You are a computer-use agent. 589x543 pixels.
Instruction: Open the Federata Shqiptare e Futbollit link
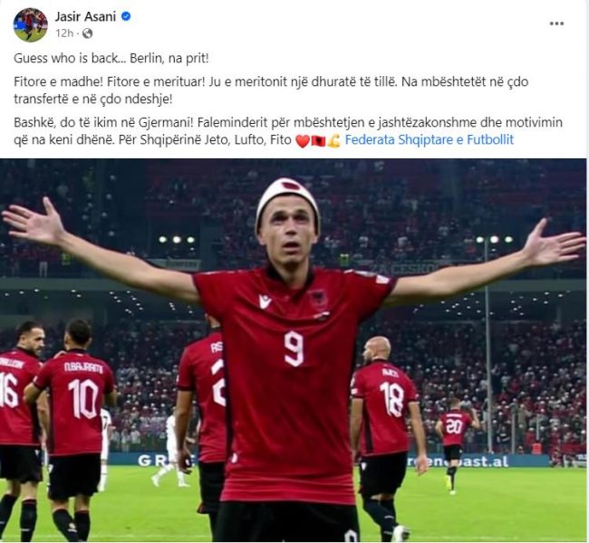pyautogui.click(x=429, y=139)
